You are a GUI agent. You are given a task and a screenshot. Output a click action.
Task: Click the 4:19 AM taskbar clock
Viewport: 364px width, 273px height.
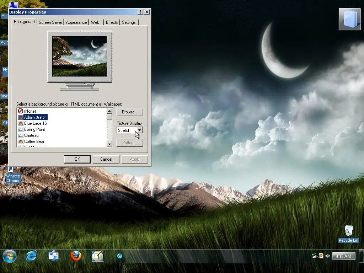(x=344, y=256)
